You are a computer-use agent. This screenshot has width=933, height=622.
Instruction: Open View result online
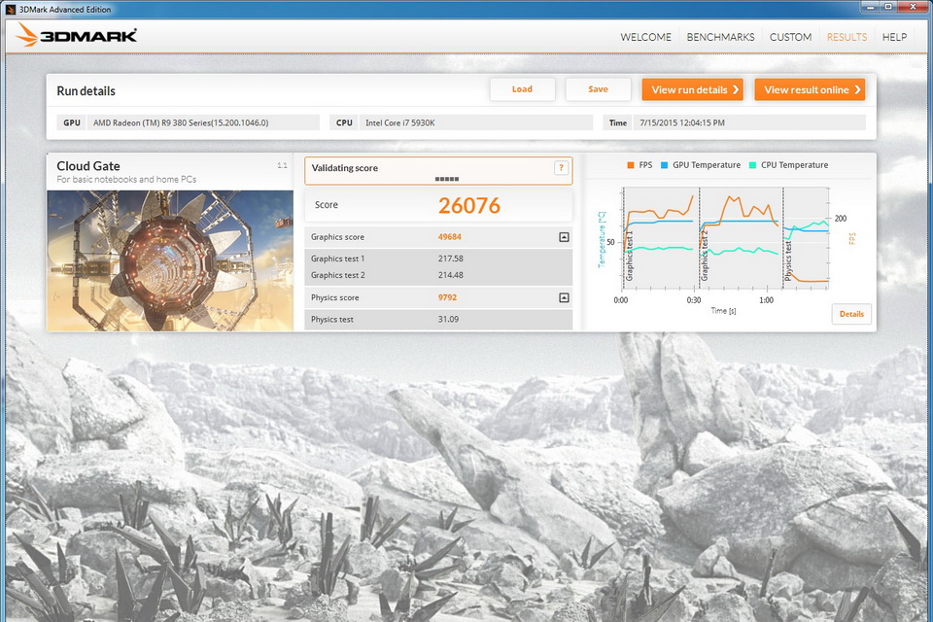pos(810,89)
